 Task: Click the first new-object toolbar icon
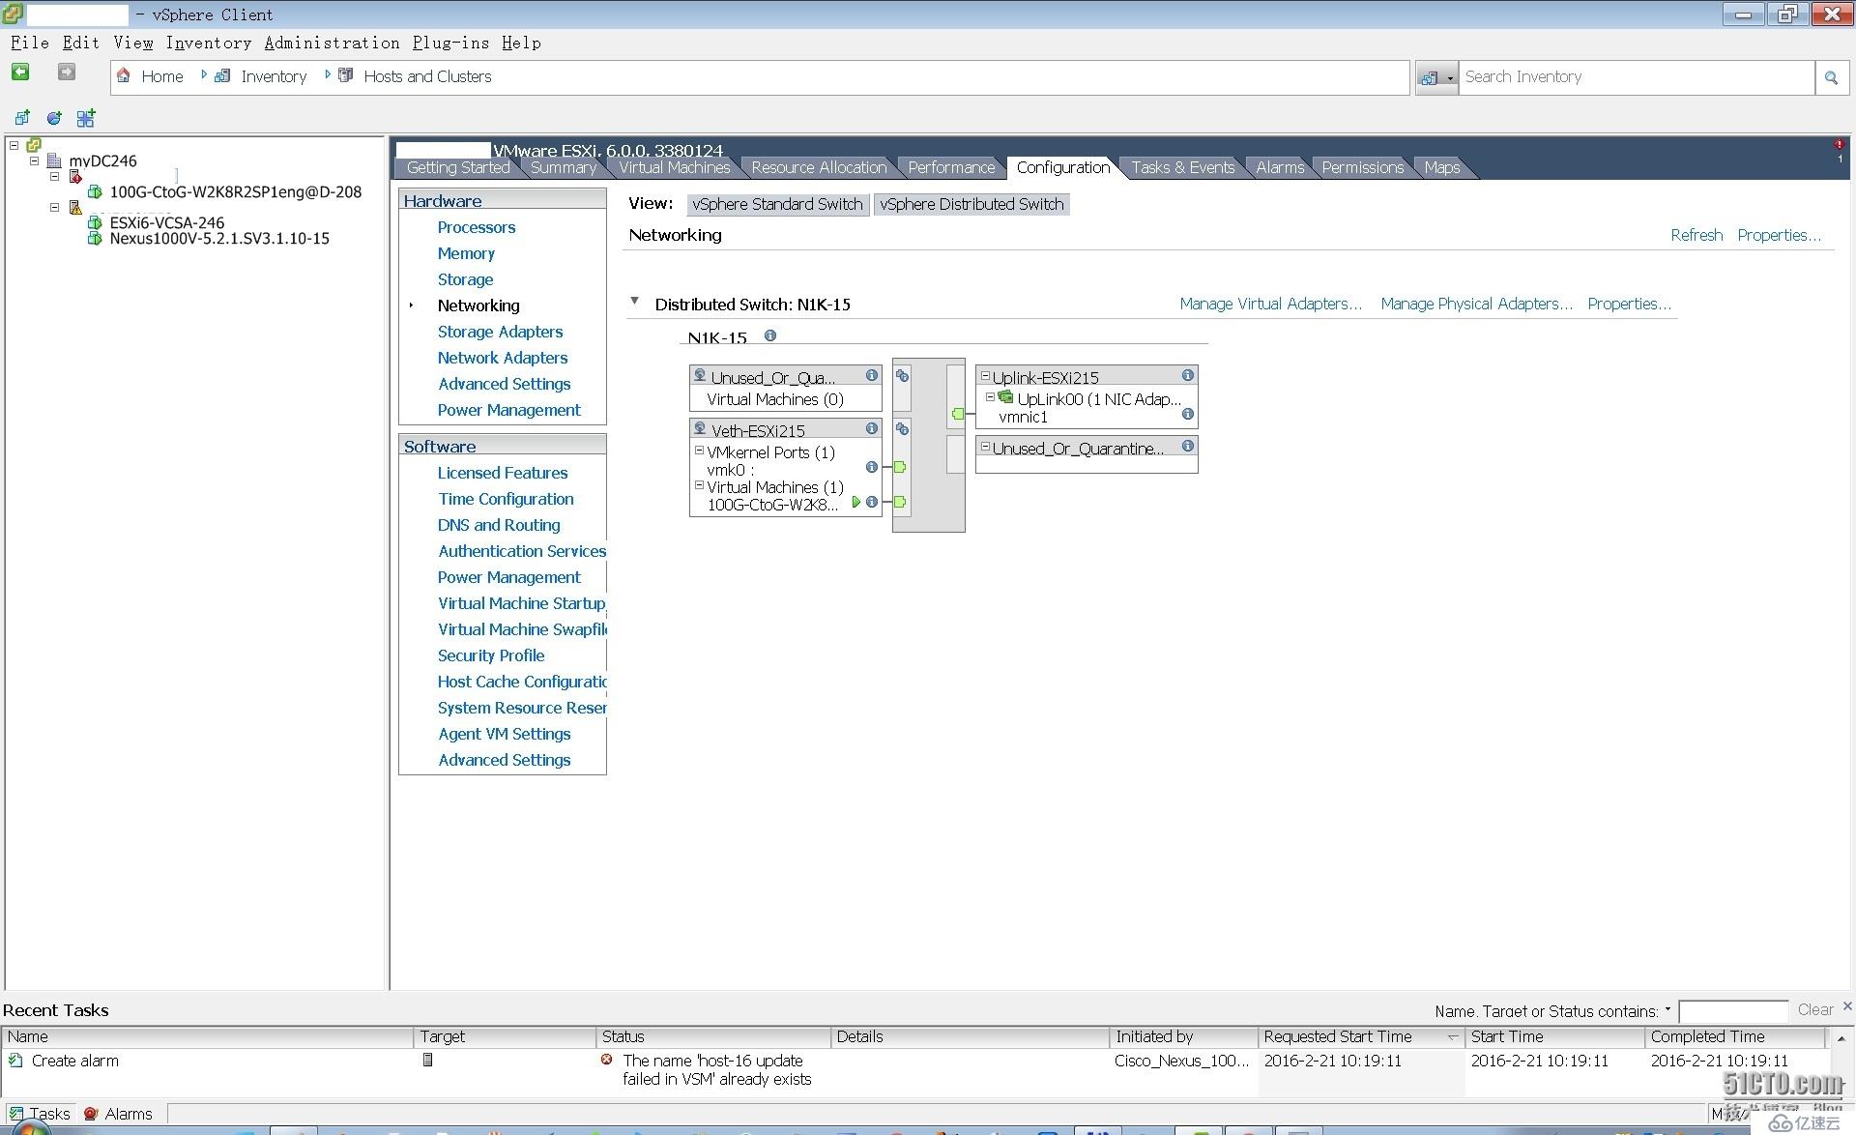(22, 118)
